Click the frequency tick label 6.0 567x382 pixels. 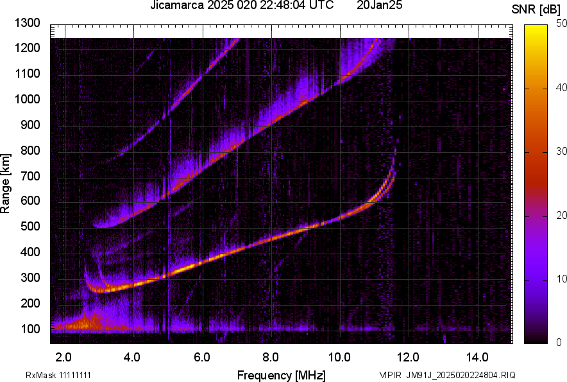pyautogui.click(x=201, y=358)
